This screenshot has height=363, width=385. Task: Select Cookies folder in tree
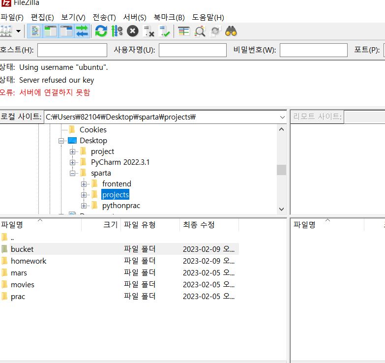pyautogui.click(x=93, y=130)
